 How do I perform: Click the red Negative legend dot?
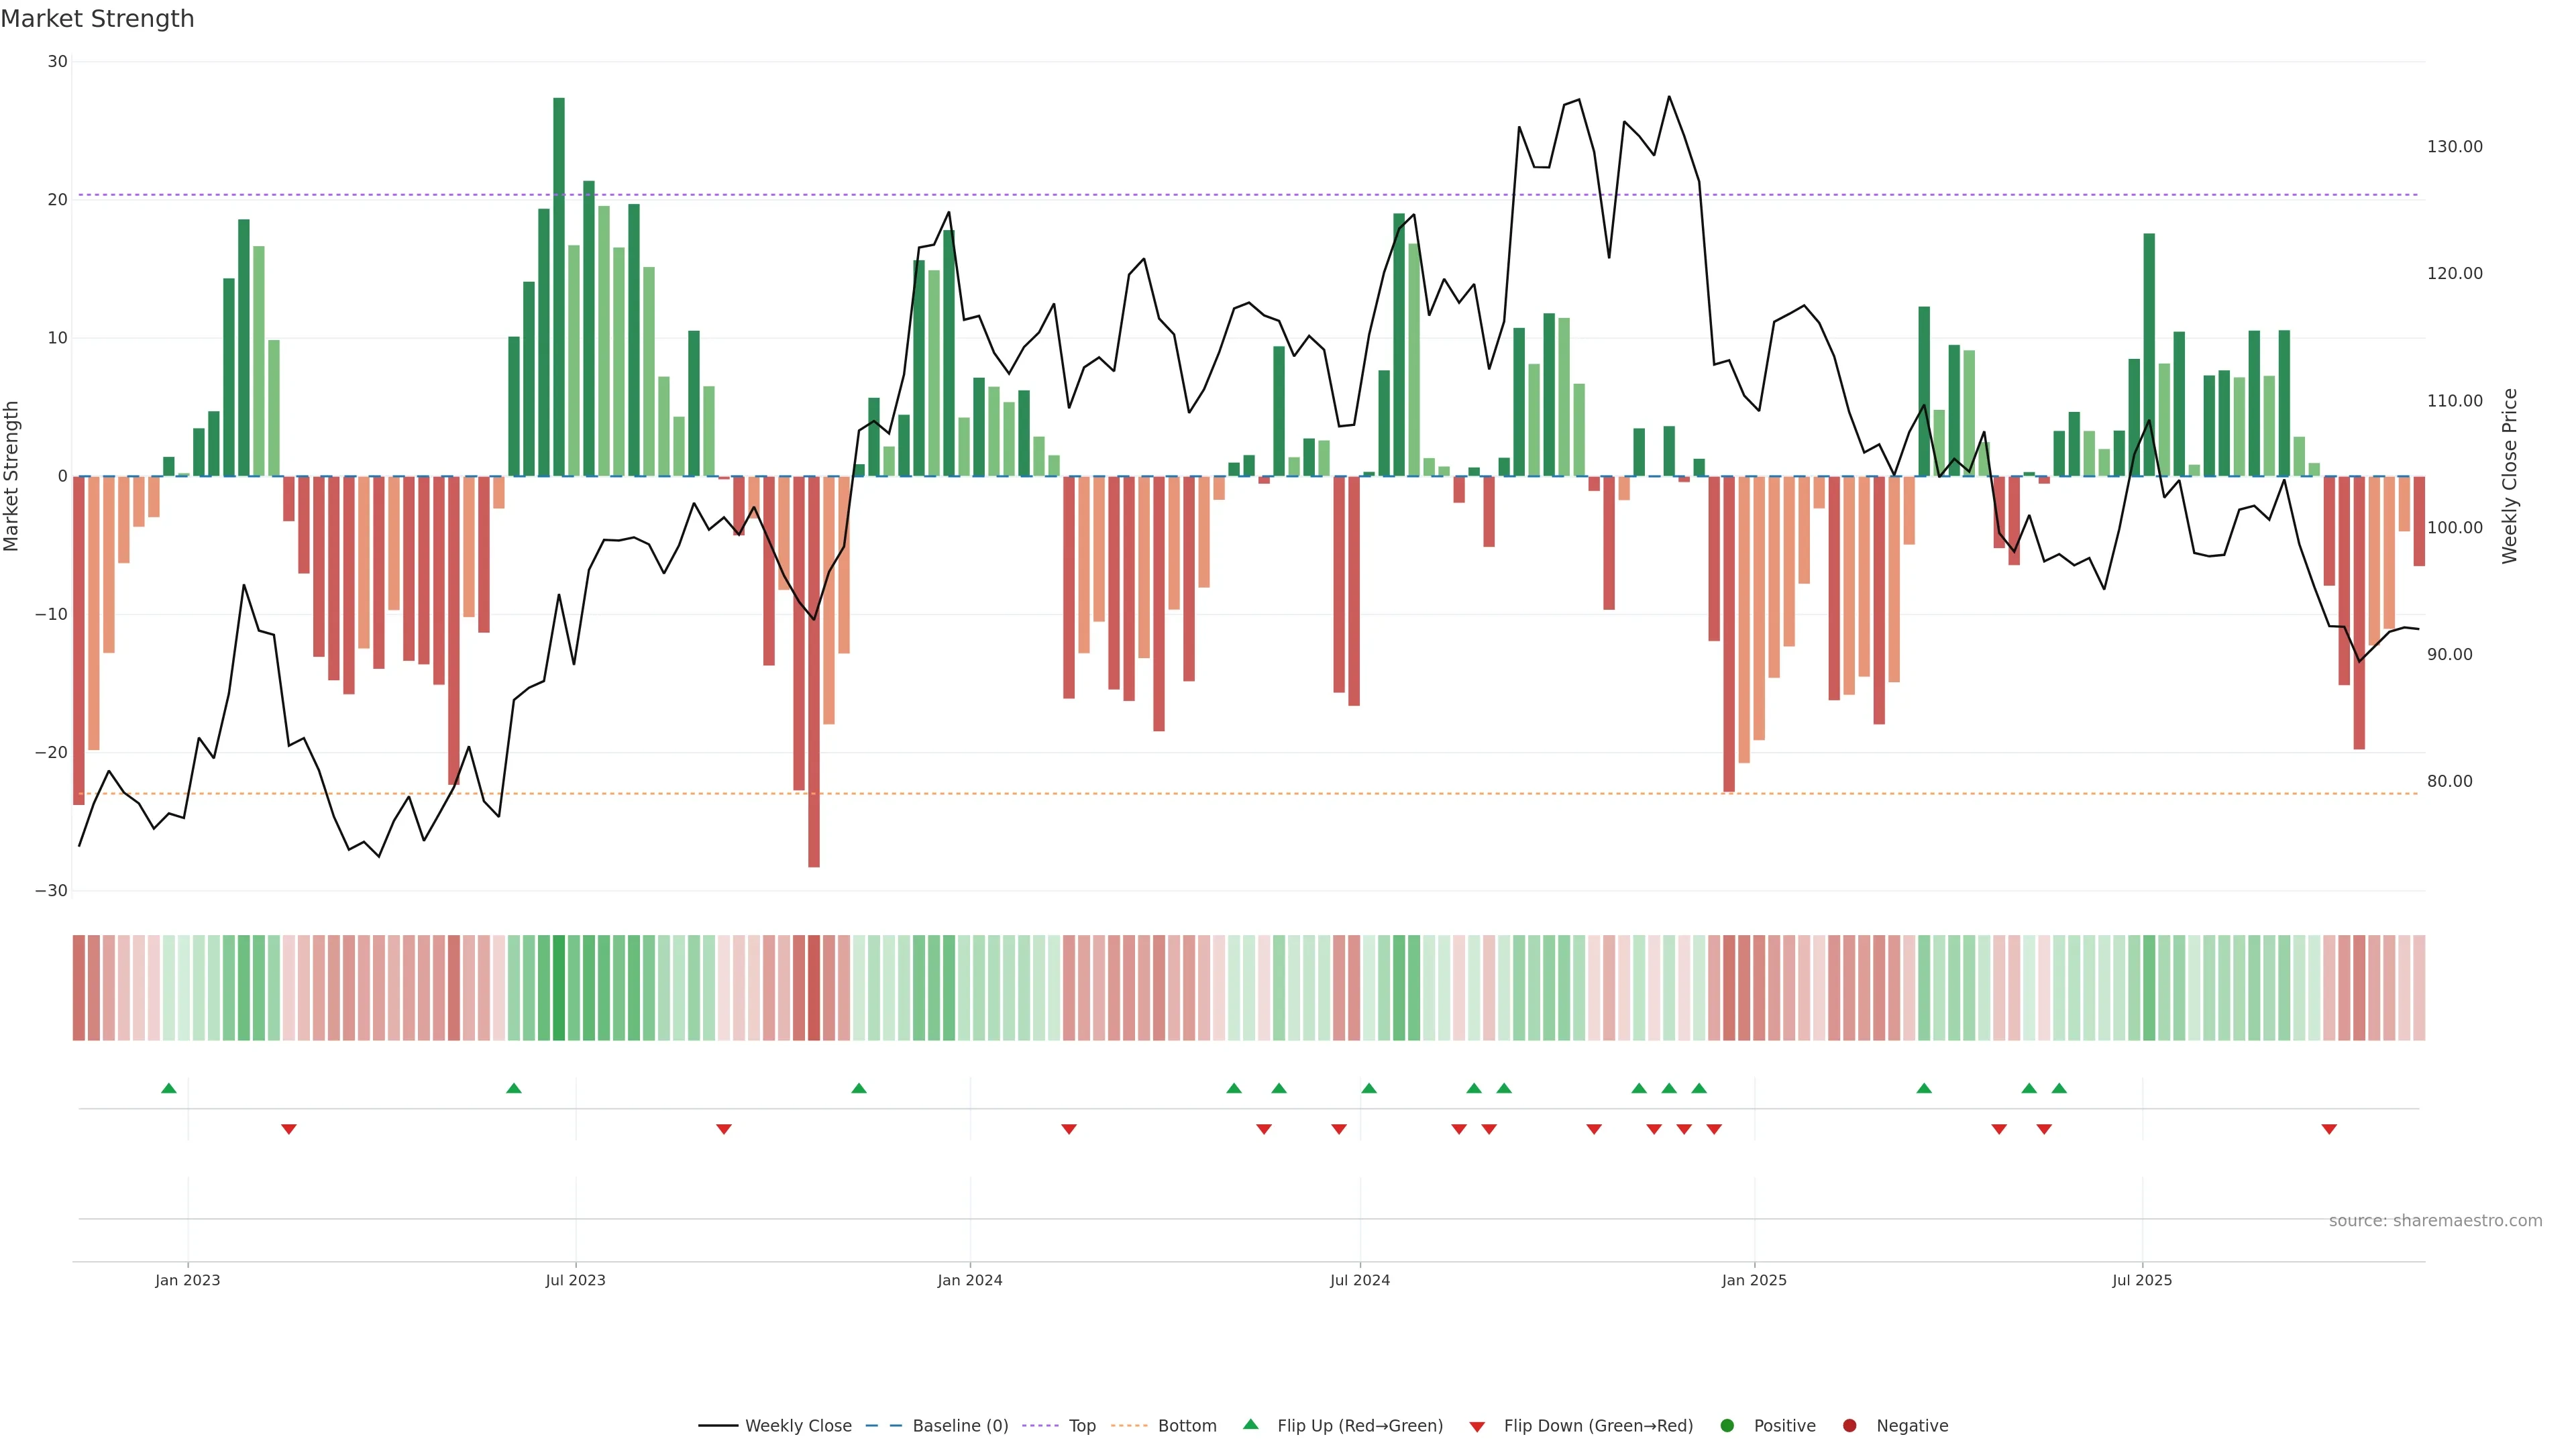[x=1849, y=1425]
